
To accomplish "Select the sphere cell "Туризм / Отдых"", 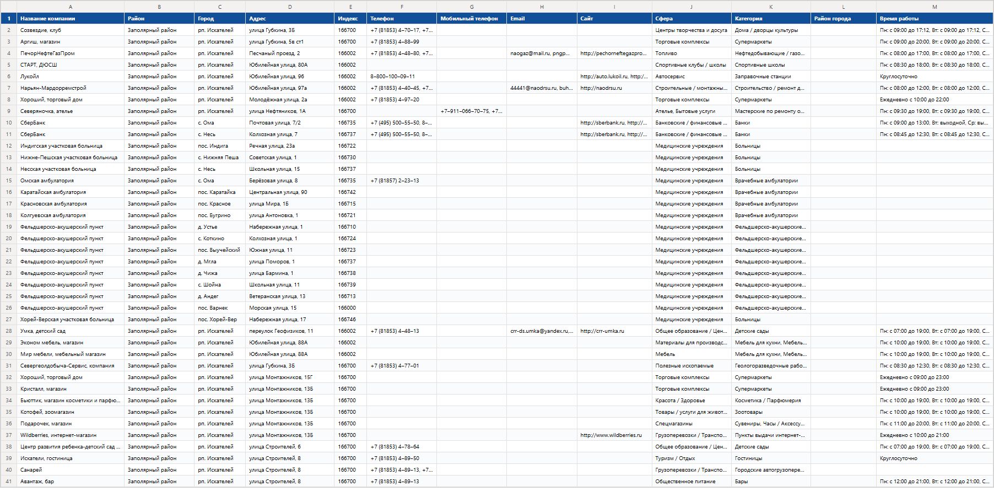I will coord(692,458).
